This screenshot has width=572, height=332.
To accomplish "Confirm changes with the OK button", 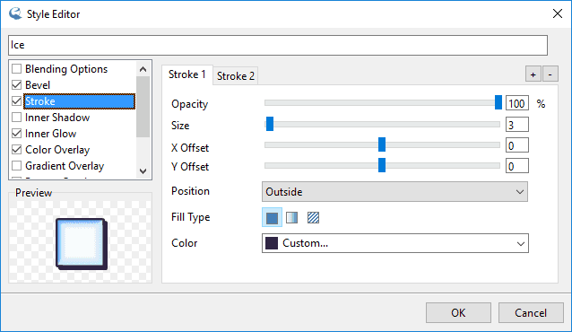I will pyautogui.click(x=458, y=312).
